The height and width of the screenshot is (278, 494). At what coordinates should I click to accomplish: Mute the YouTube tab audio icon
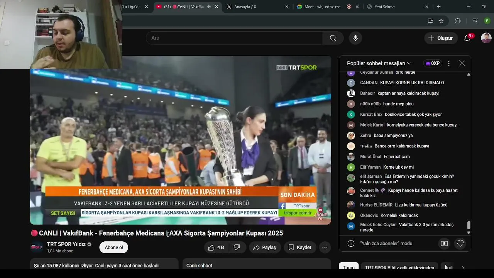(x=209, y=7)
